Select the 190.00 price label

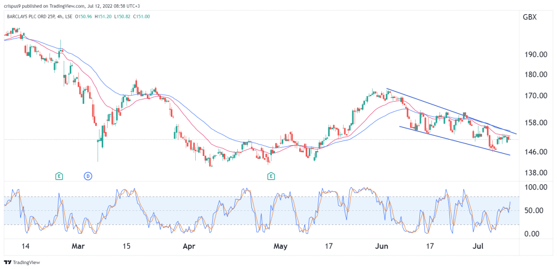[536, 54]
